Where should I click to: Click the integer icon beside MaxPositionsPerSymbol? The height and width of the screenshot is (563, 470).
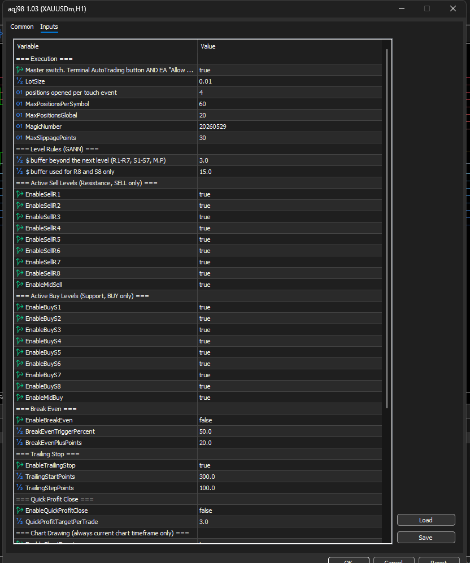(19, 104)
